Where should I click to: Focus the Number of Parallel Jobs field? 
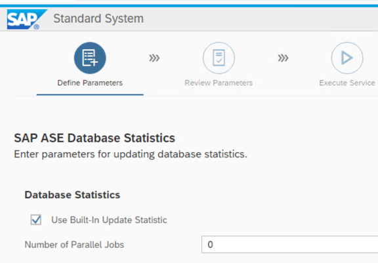290,245
